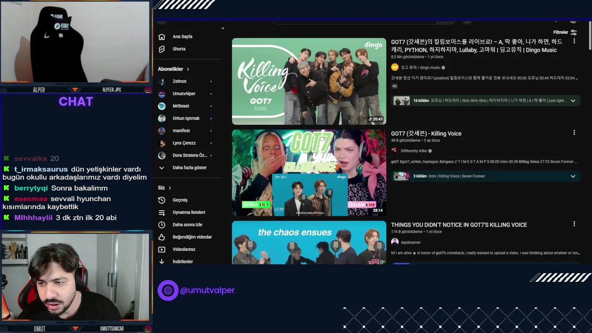
Task: Click GOT7 reaction video thumbnail
Action: (x=309, y=173)
